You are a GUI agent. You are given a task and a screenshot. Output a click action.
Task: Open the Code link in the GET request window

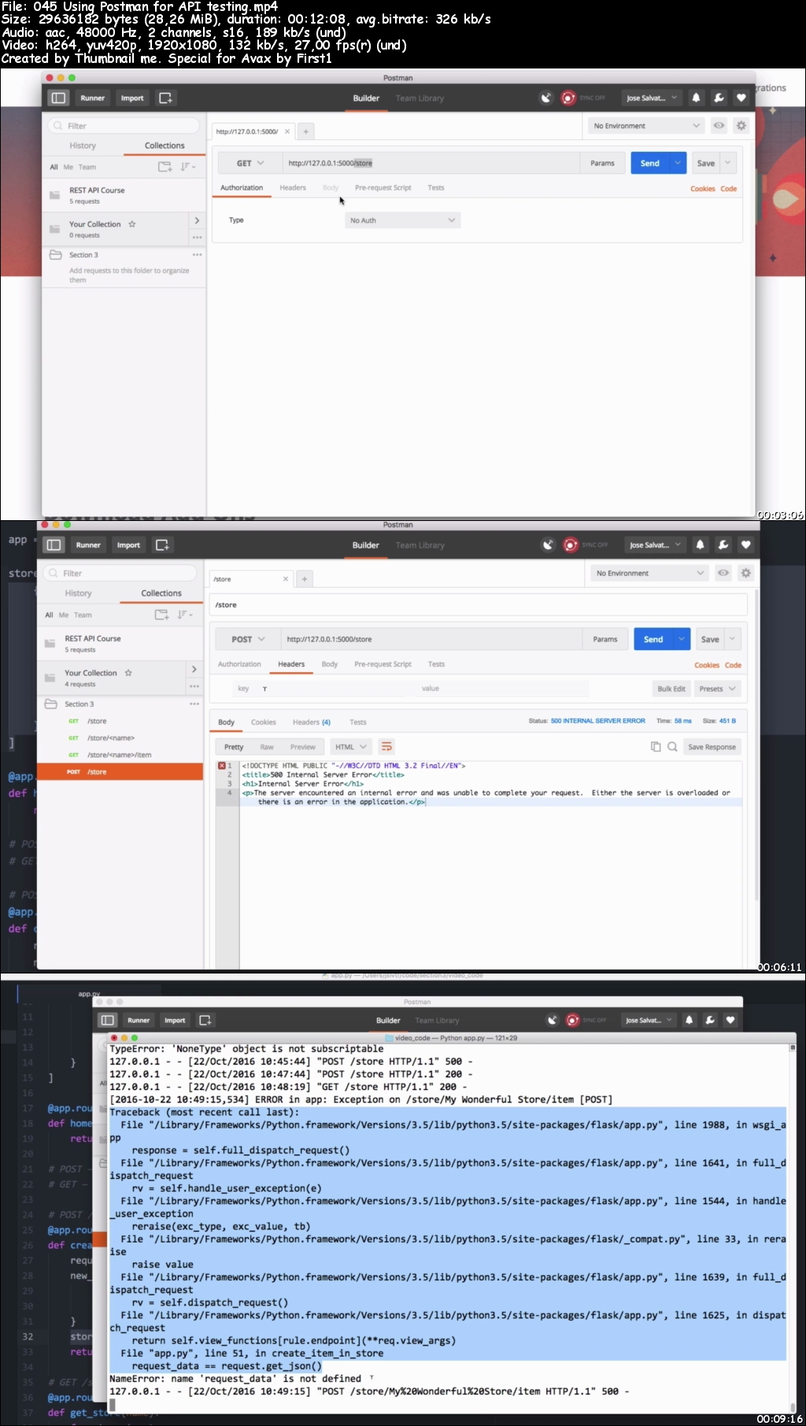pos(729,189)
